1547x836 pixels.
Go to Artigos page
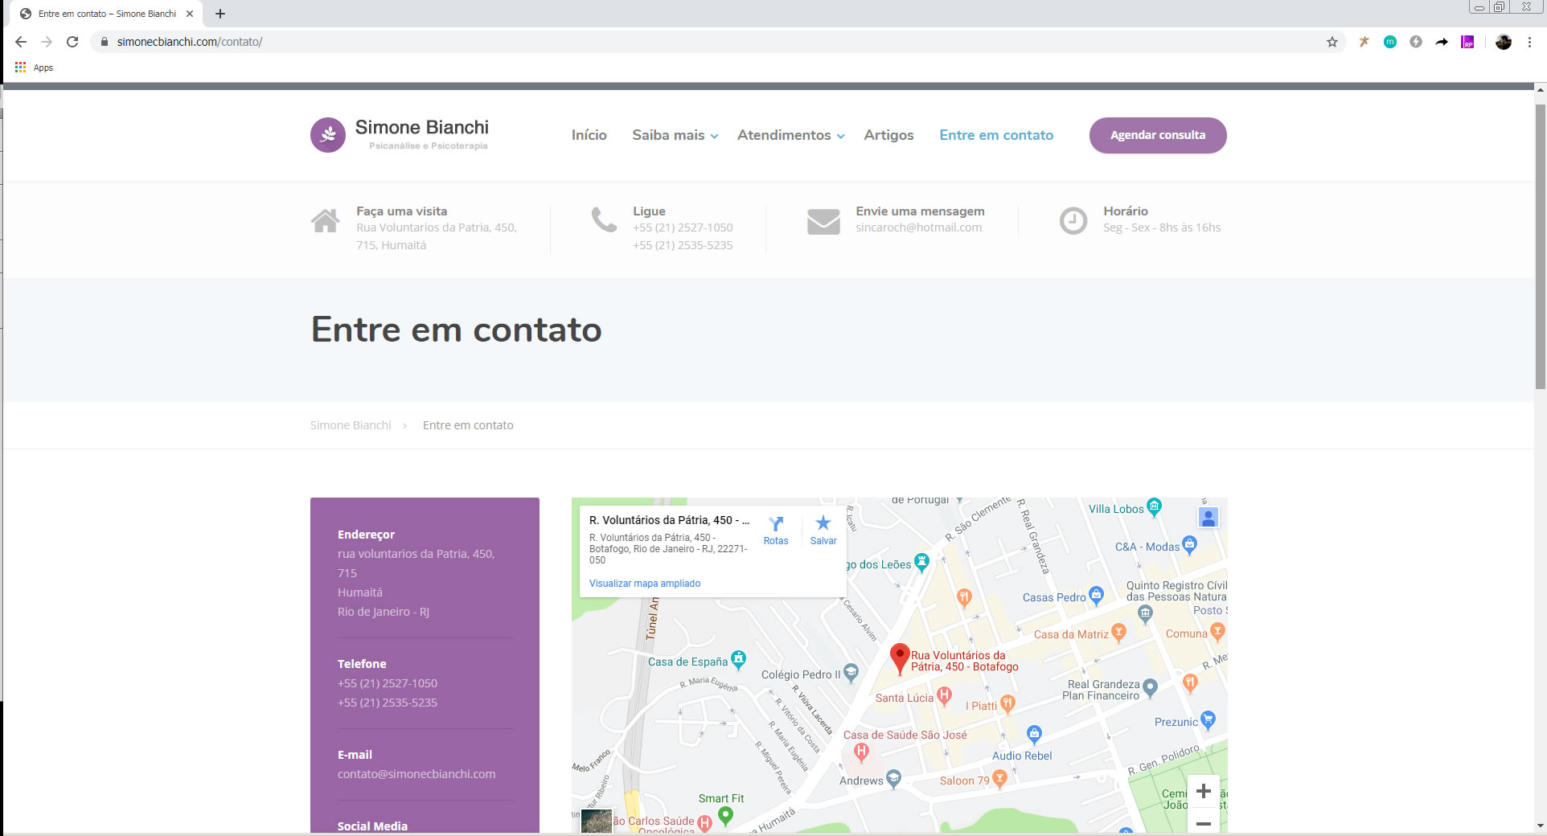(x=888, y=135)
